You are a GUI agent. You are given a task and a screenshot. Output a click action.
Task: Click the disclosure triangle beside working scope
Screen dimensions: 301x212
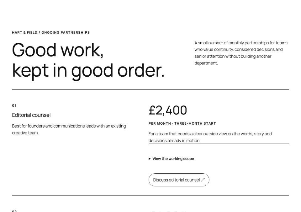click(x=150, y=159)
